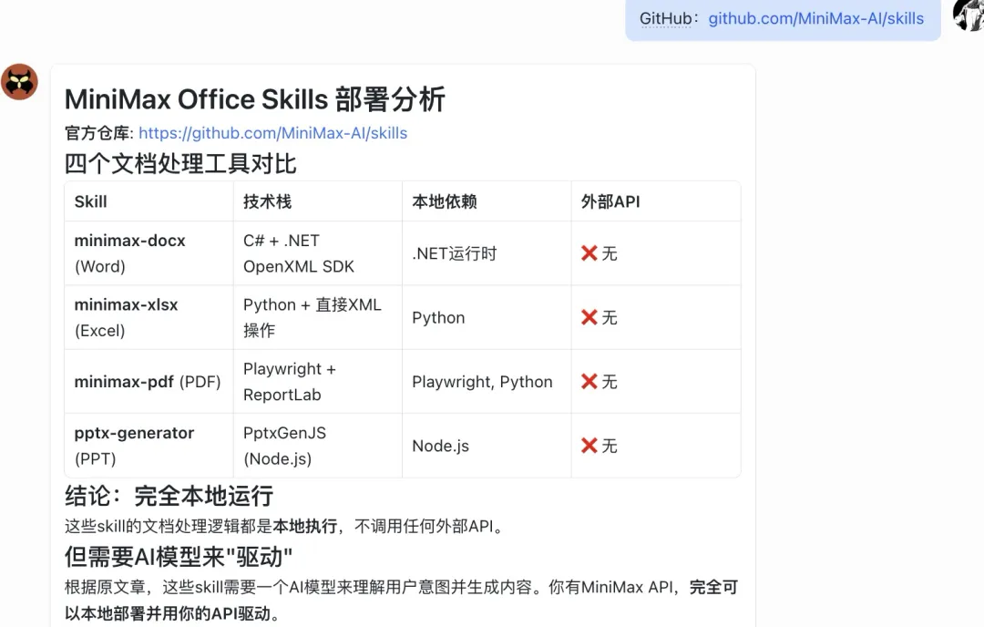984x627 pixels.
Task: Click the "Node.js" local dependency cell
Action: [487, 446]
